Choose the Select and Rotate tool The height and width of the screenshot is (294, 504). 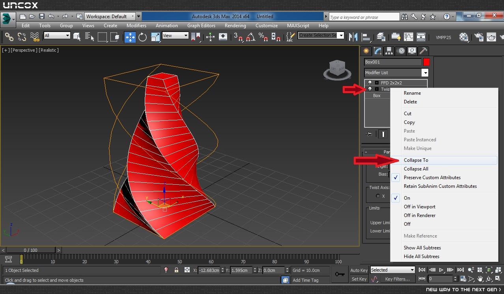pos(142,37)
